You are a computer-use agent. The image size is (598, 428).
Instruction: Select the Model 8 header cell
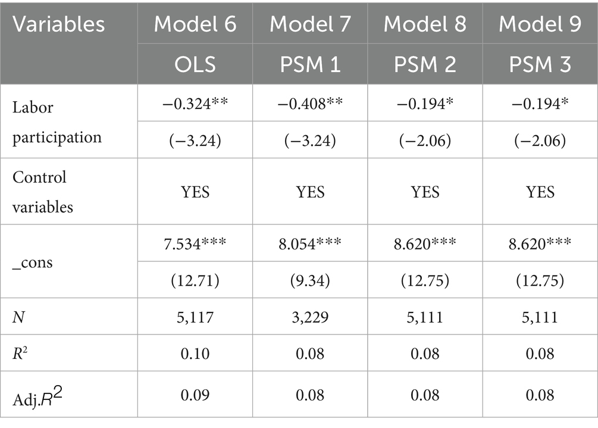pos(425,24)
